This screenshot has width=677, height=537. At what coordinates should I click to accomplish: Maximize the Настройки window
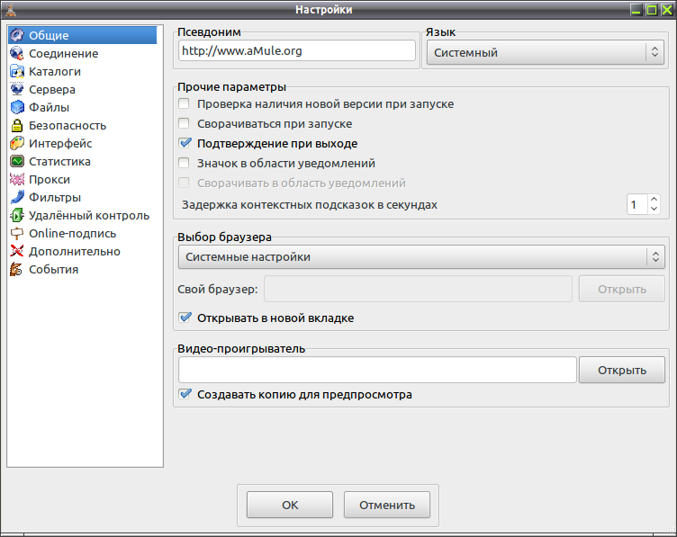[x=651, y=10]
